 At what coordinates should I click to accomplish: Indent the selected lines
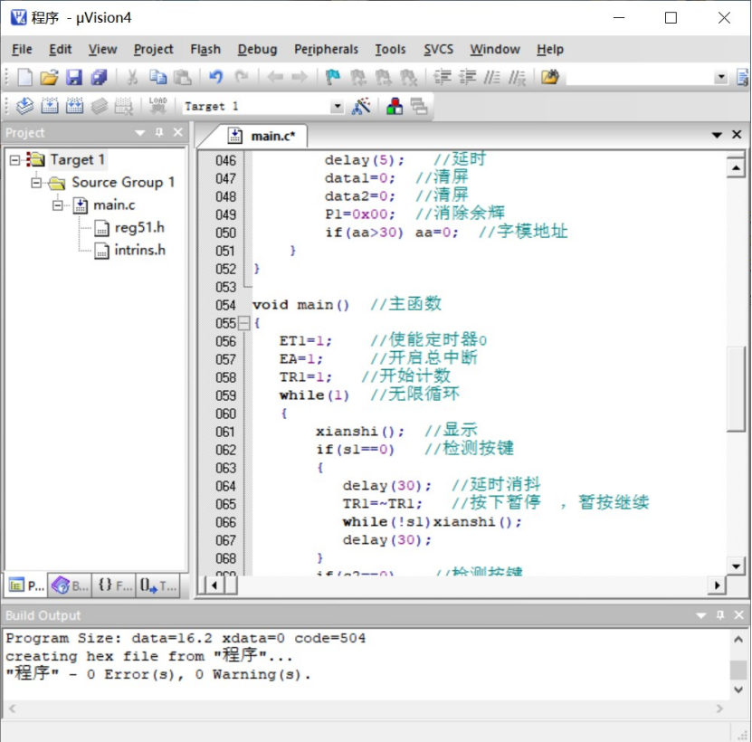click(x=443, y=77)
